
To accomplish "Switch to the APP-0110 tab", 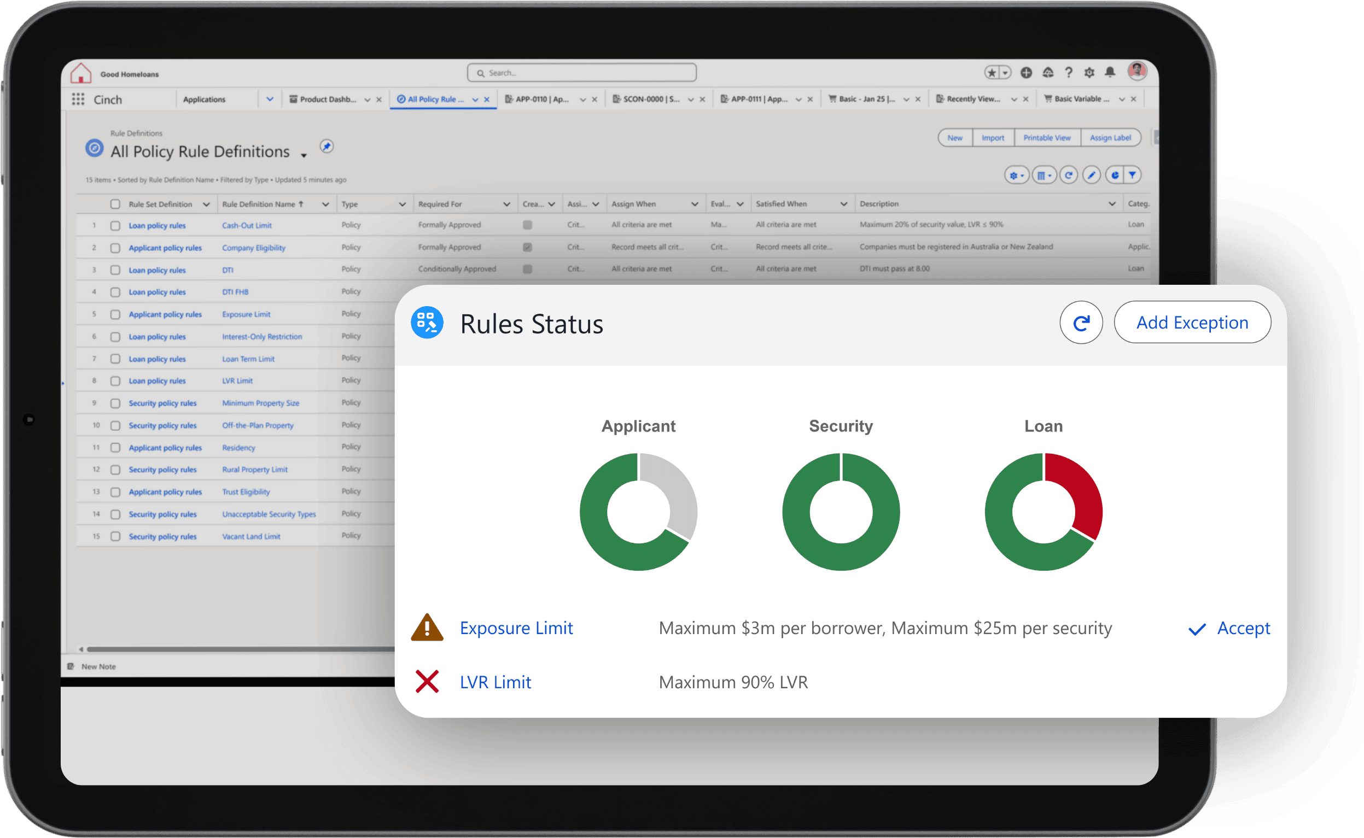I will 542,99.
